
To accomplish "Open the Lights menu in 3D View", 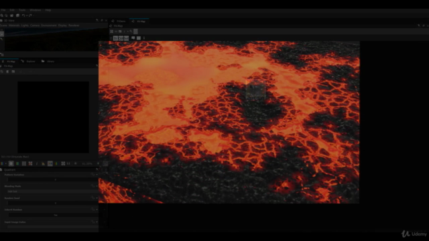I will coord(25,25).
